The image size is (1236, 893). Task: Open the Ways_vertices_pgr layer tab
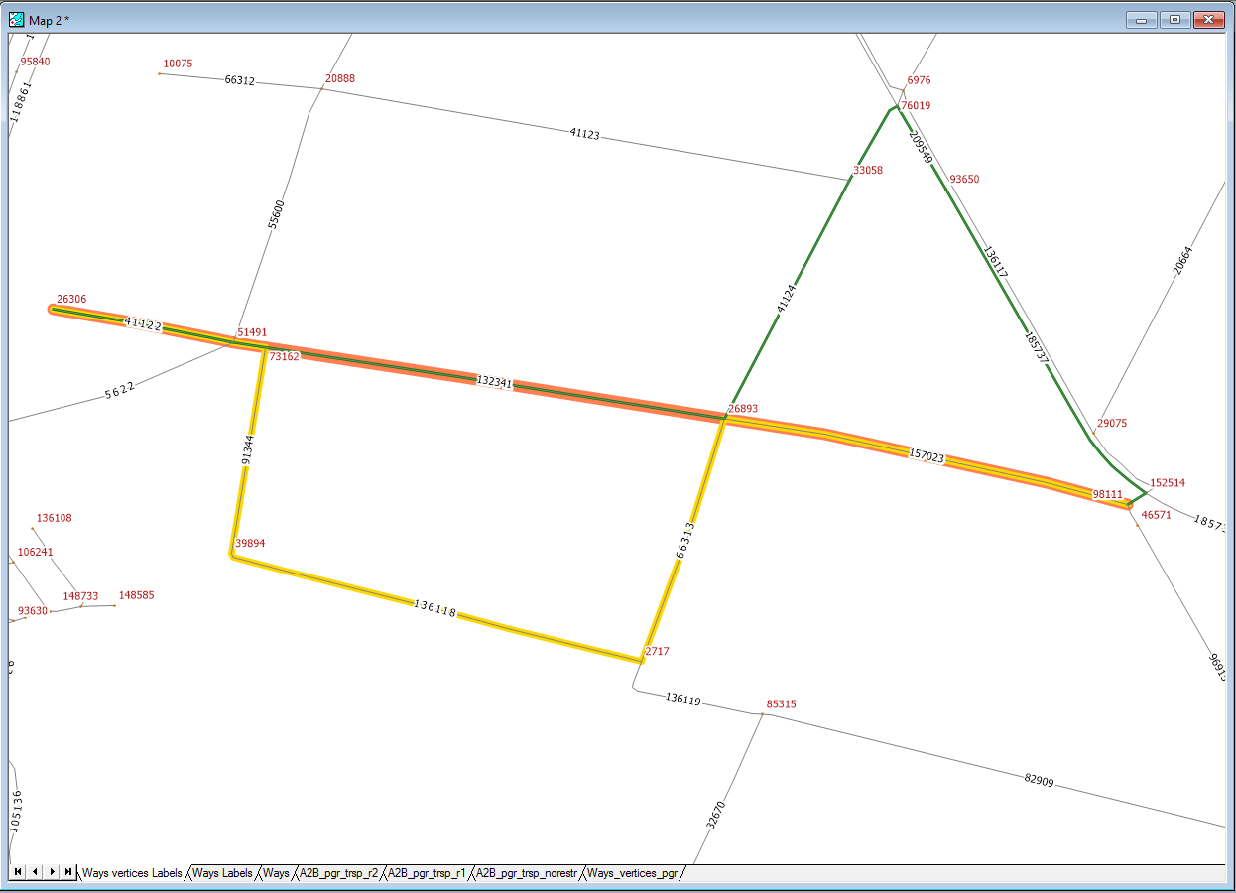tap(632, 873)
